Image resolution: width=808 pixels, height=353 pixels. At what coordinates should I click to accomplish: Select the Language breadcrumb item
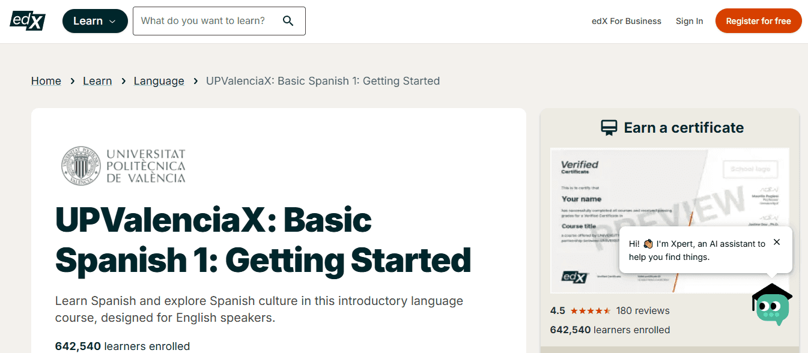[159, 80]
